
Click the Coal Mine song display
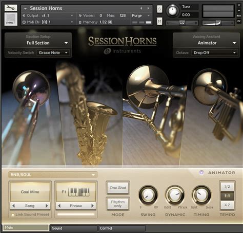(x=30, y=192)
